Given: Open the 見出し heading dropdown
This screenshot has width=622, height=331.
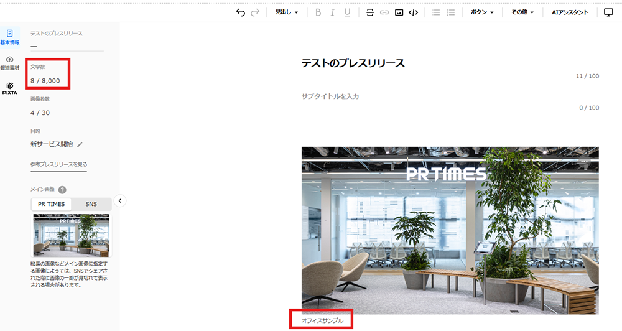Looking at the screenshot, I should tap(286, 12).
